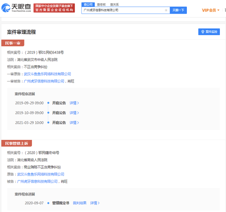Open first-instance defendant 广州虎牙信息科技有限公司 link
Viewport: 226px width, 212px height.
pos(44,81)
